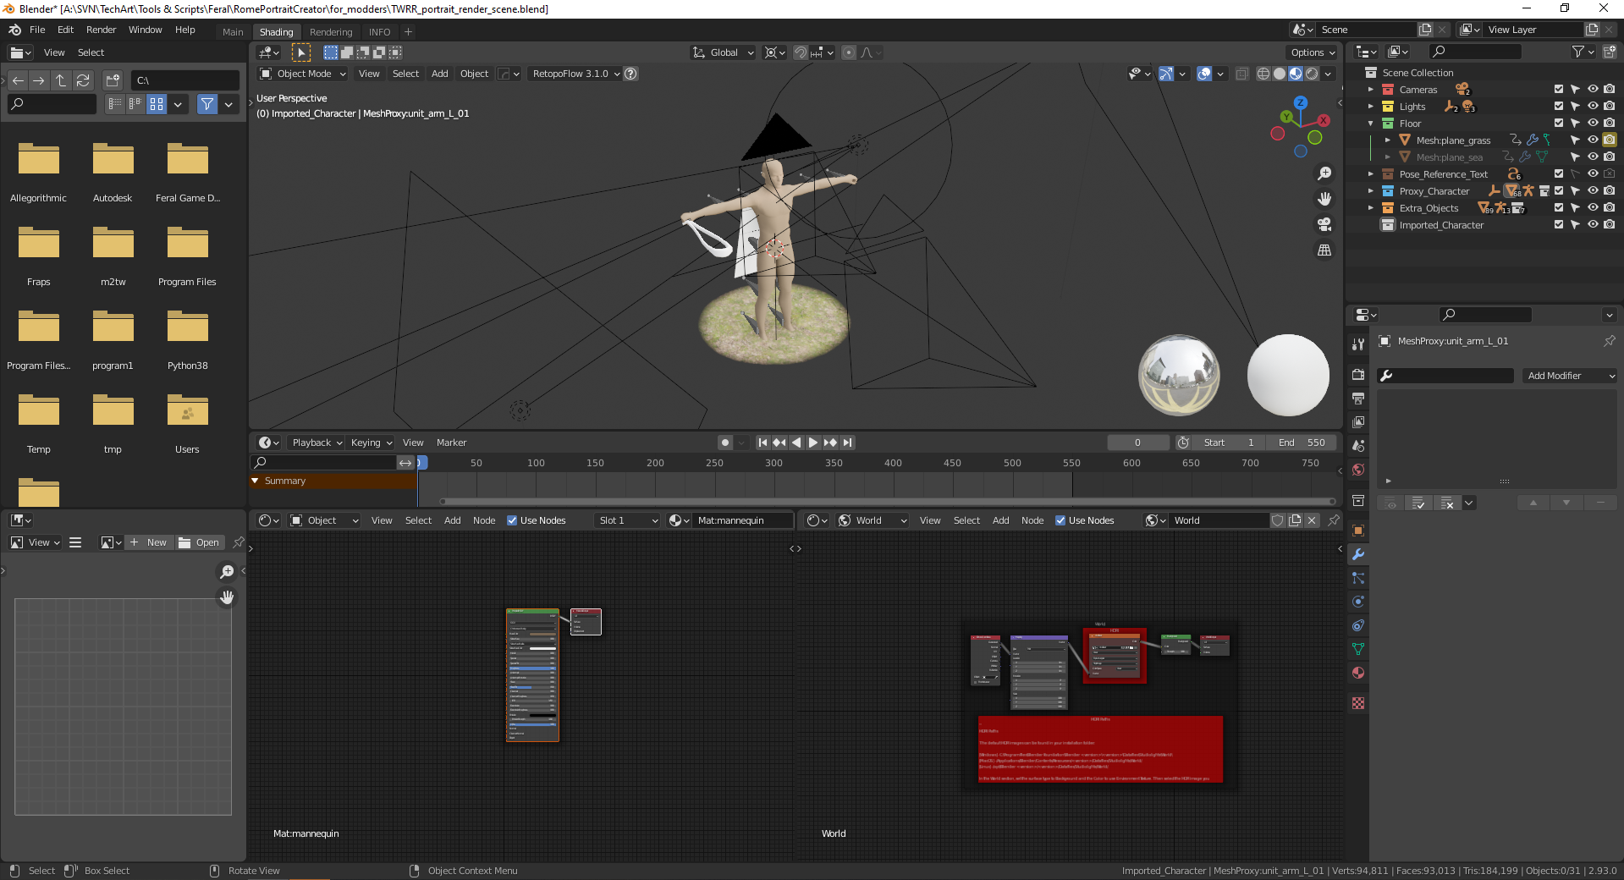Open the Slot 1 material slot dropdown
This screenshot has width=1624, height=880.
(x=627, y=520)
